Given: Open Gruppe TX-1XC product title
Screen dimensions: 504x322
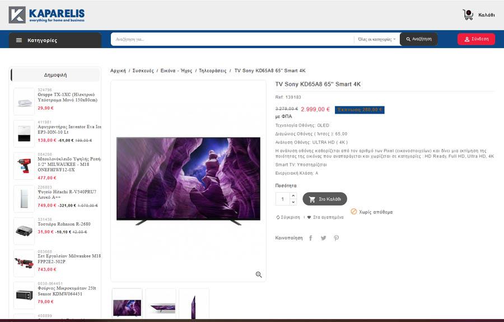Looking at the screenshot, I should coord(68,97).
